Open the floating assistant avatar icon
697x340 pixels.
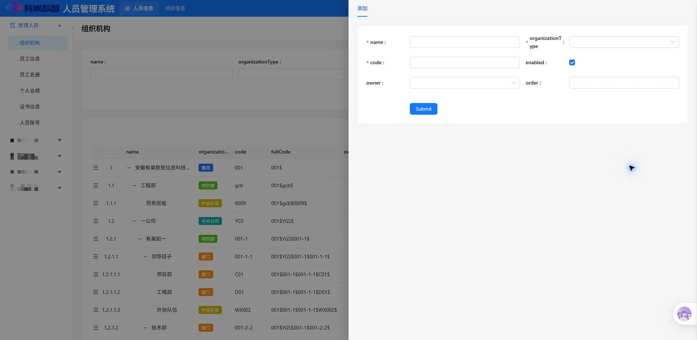(x=684, y=314)
